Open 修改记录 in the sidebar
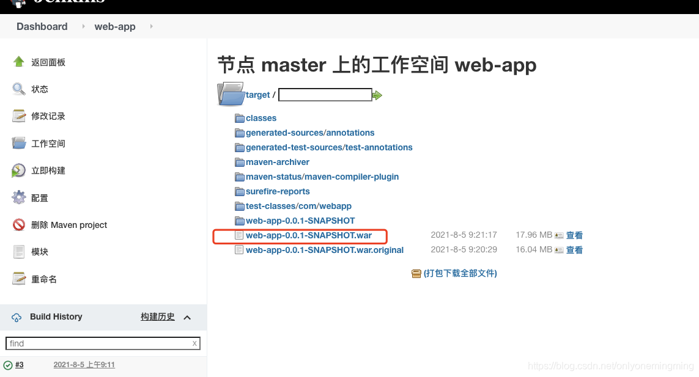The height and width of the screenshot is (377, 699). pos(48,116)
